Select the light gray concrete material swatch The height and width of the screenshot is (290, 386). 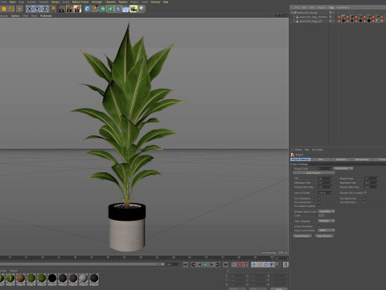point(84,279)
